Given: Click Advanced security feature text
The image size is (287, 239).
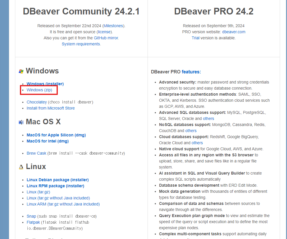Looking at the screenshot, I should [178, 82].
